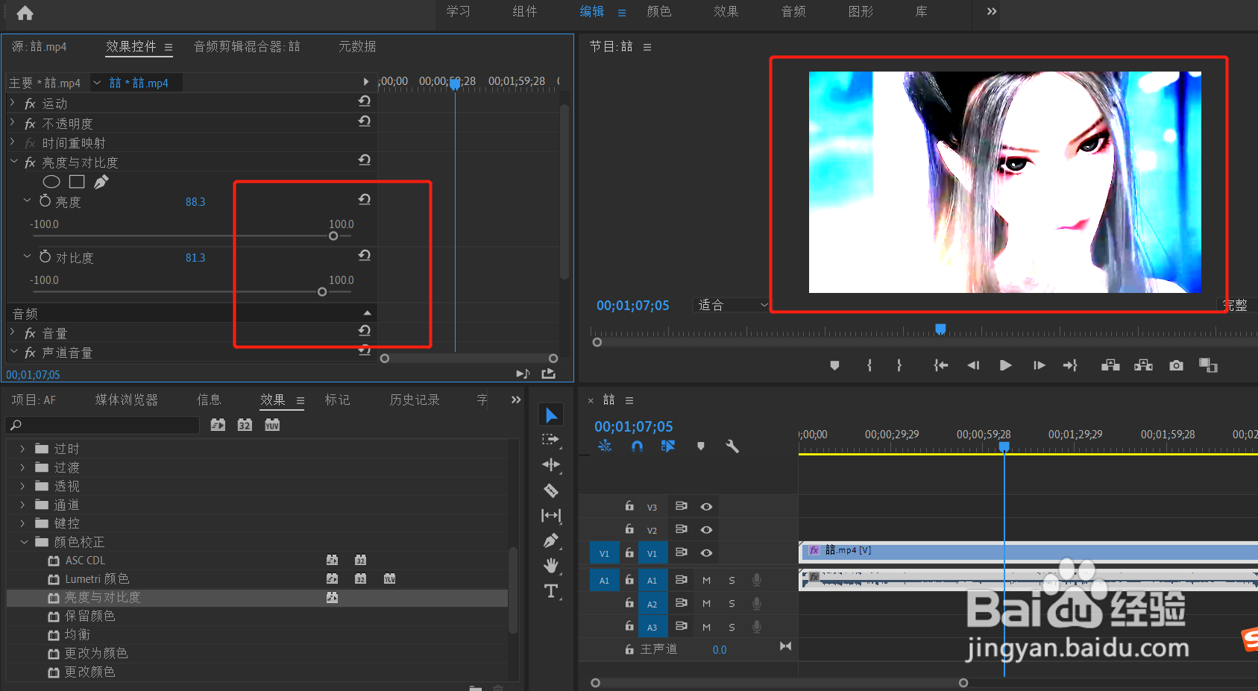Select the Ripple Edit tool
The width and height of the screenshot is (1258, 691).
[551, 465]
